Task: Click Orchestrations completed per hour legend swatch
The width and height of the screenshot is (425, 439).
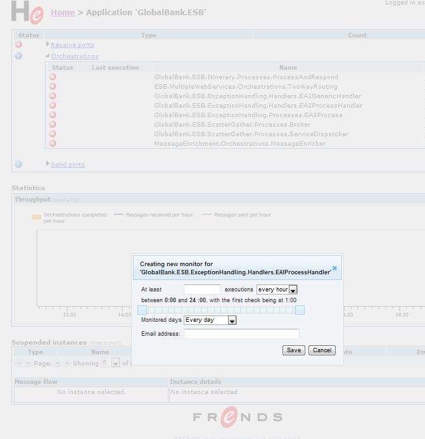Action: (x=36, y=217)
